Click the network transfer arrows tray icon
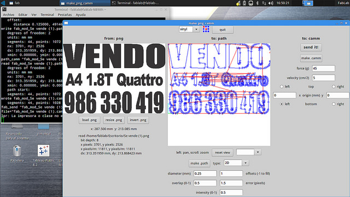 (x=264, y=3)
